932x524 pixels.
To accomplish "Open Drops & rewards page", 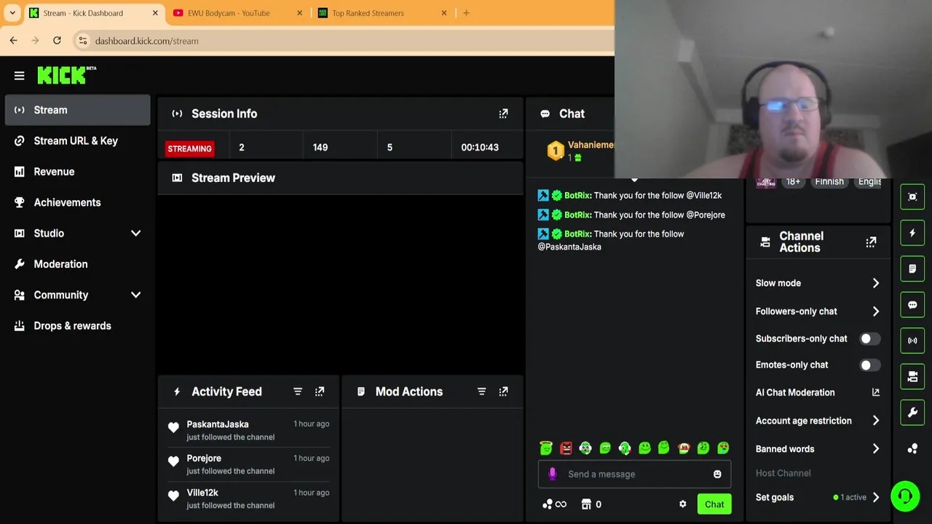I will tap(77, 325).
